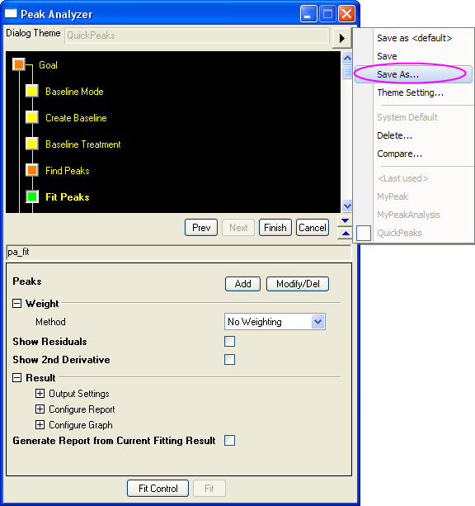Click the Peak Analyzer title bar icon
This screenshot has height=506, width=475.
click(x=11, y=13)
